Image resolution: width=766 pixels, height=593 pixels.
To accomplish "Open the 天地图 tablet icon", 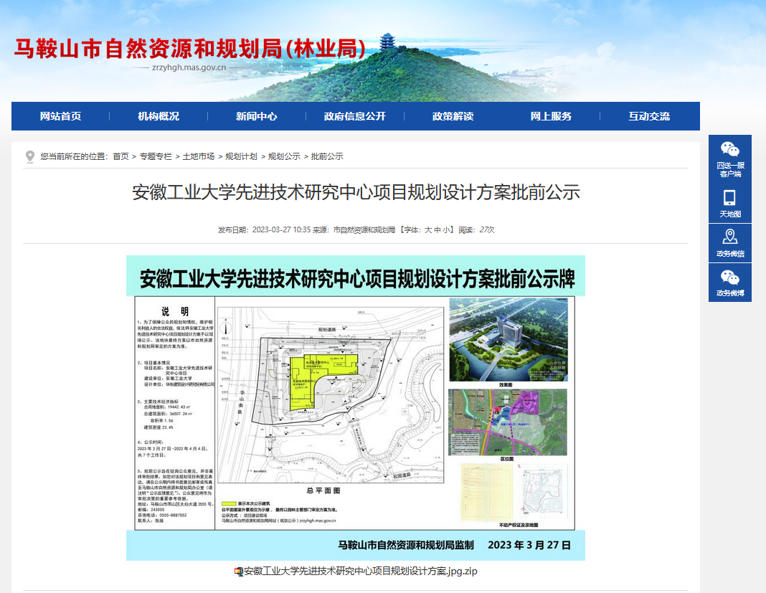I will 729,198.
